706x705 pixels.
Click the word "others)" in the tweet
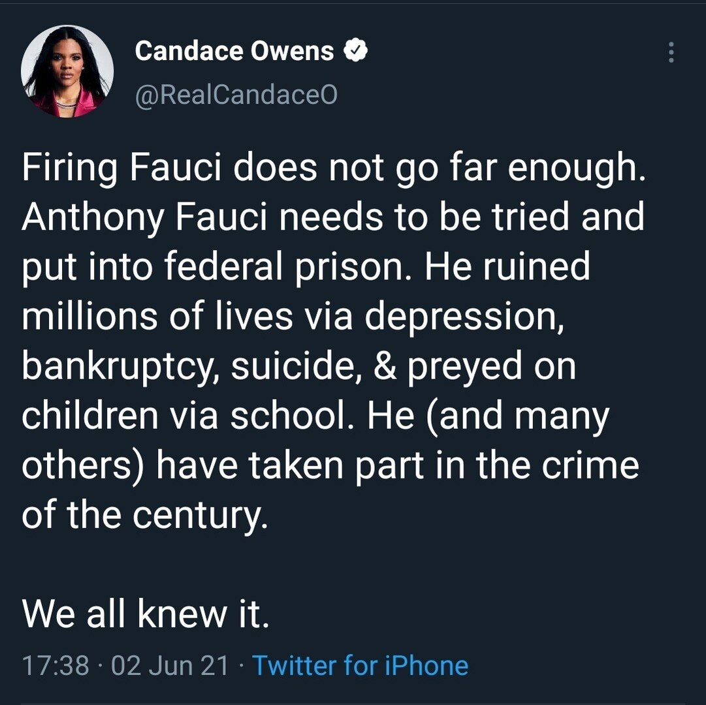pos(79,465)
